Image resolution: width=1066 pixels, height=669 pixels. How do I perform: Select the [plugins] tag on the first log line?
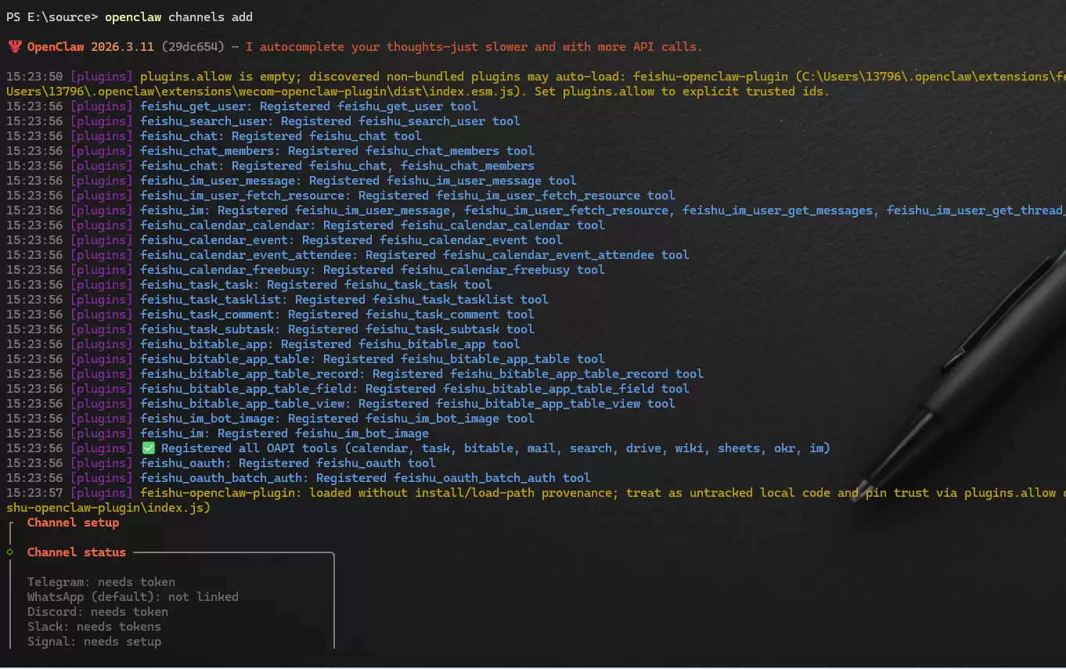tap(101, 76)
